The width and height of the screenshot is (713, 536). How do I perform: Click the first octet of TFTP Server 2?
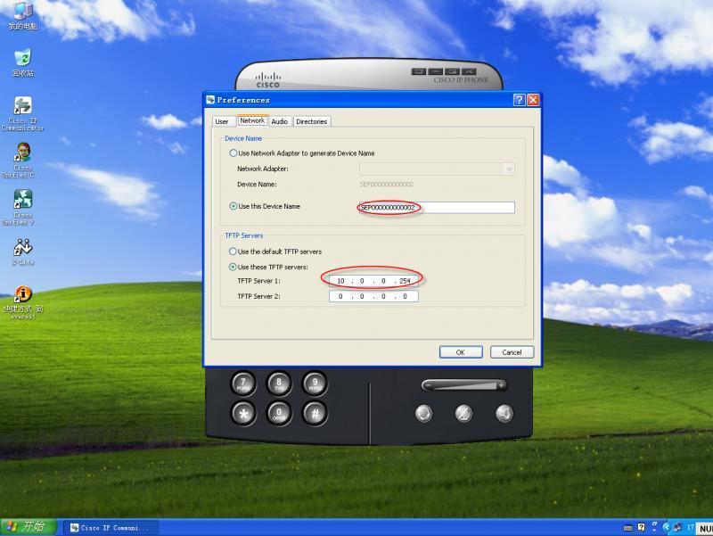tap(340, 296)
